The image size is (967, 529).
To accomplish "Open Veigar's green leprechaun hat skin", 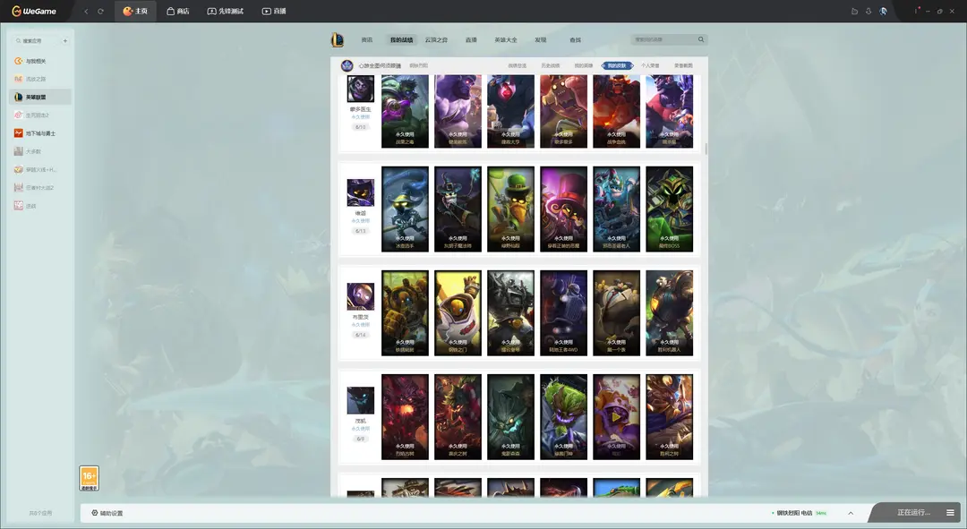I will pos(510,209).
